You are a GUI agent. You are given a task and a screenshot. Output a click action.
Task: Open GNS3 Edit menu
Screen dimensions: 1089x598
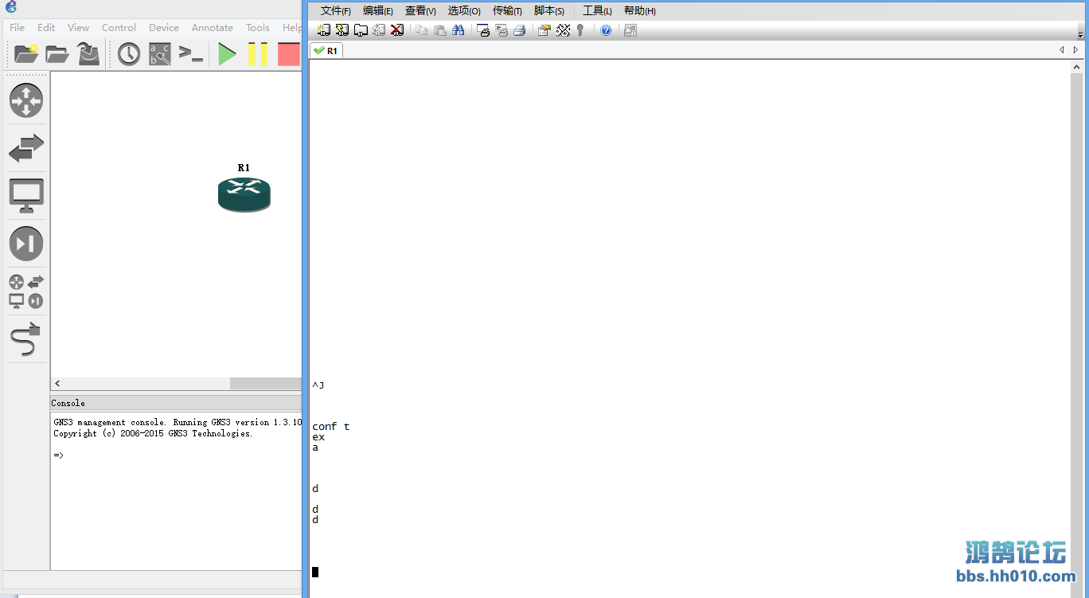point(46,27)
